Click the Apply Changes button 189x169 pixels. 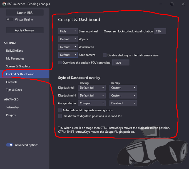(x=25, y=30)
